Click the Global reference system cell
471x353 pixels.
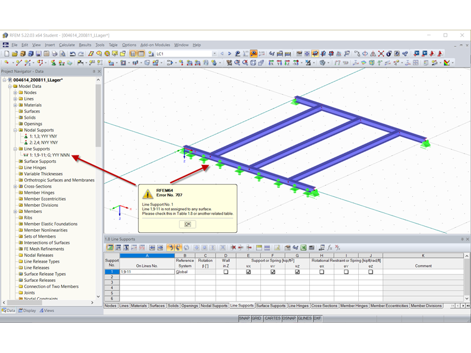185,272
